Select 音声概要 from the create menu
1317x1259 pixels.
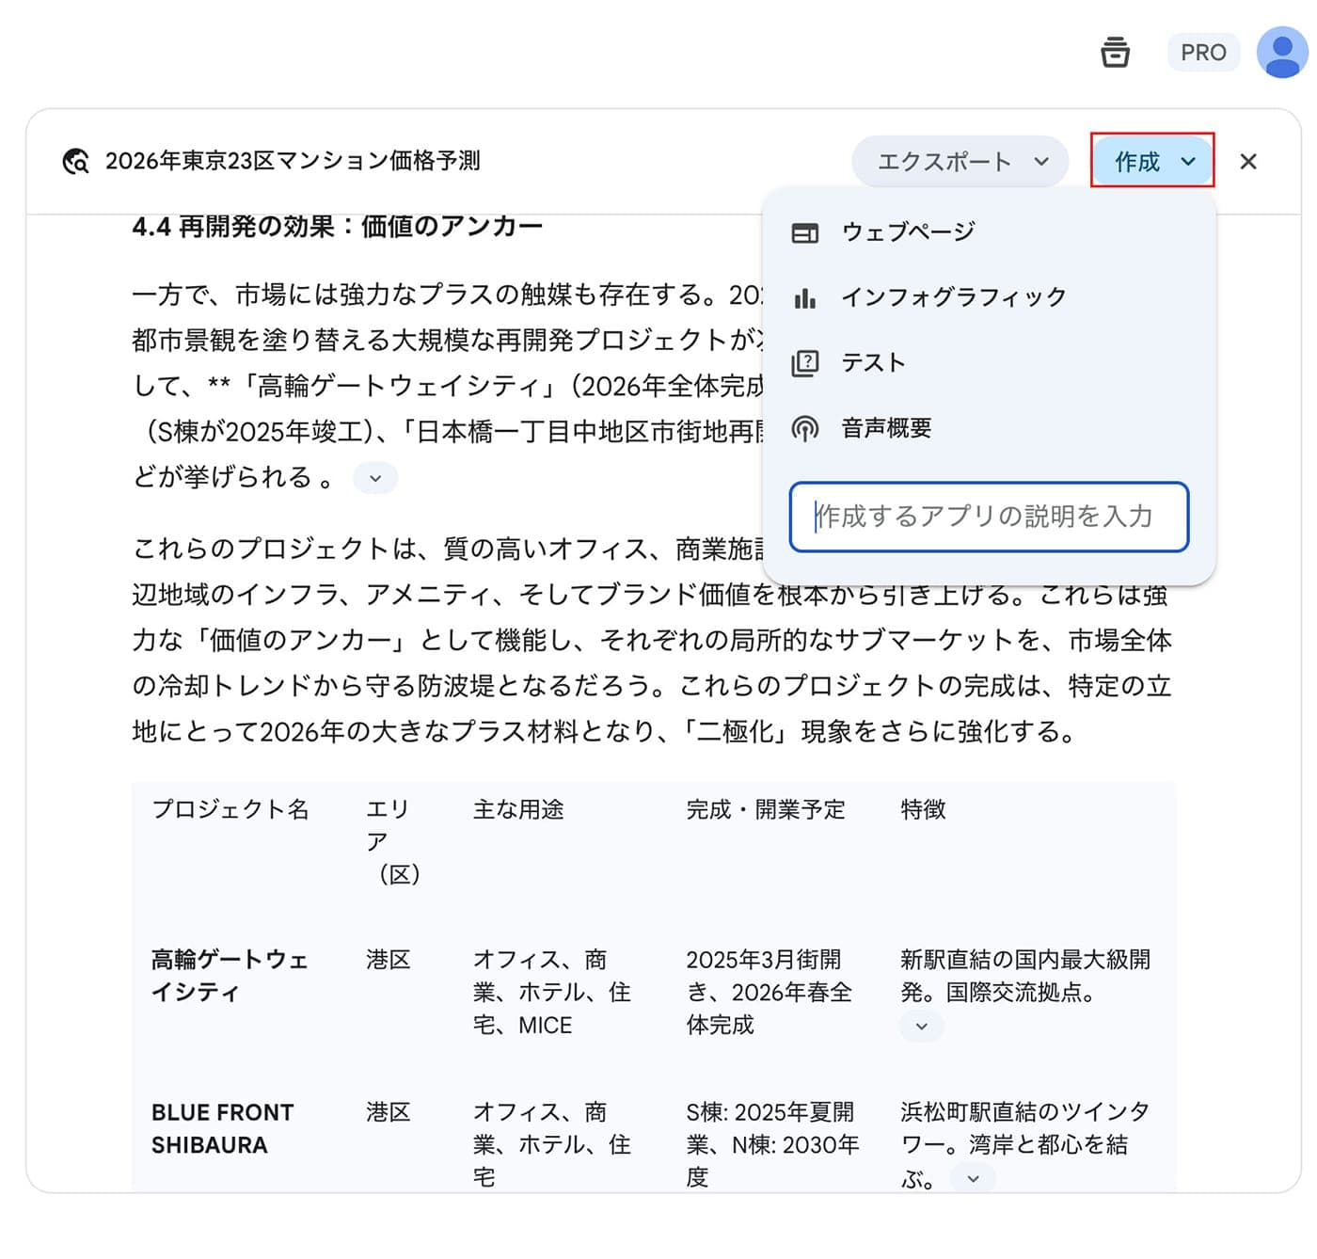989,429
